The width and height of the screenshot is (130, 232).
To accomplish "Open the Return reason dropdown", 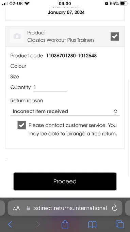I will point(65,111).
